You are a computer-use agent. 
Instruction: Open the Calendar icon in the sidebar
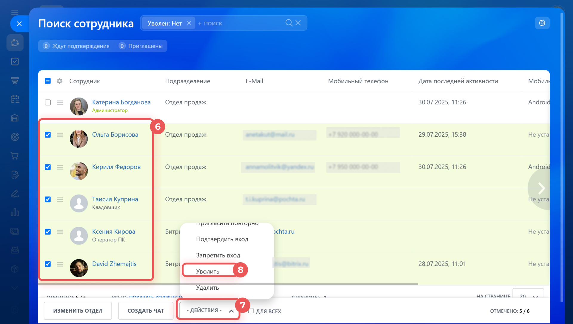[15, 99]
